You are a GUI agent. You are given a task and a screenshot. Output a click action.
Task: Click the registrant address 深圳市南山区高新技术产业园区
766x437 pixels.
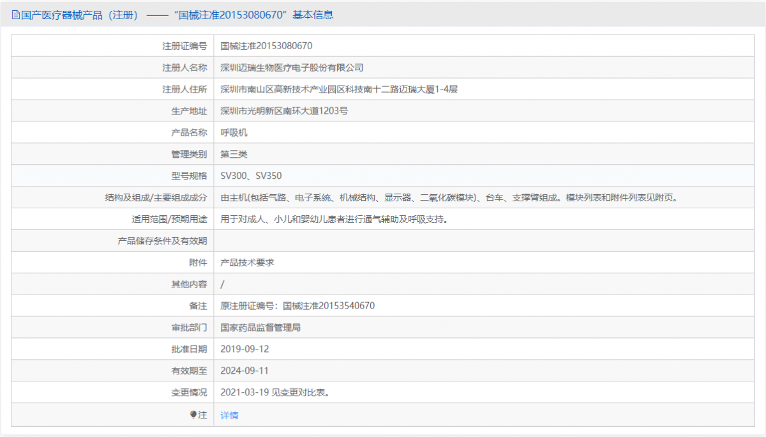tap(283, 89)
